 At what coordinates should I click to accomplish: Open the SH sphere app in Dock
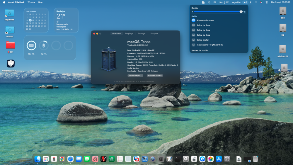coord(153,159)
